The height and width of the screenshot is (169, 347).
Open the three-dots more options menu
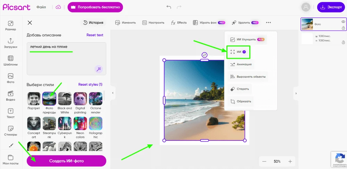click(268, 22)
